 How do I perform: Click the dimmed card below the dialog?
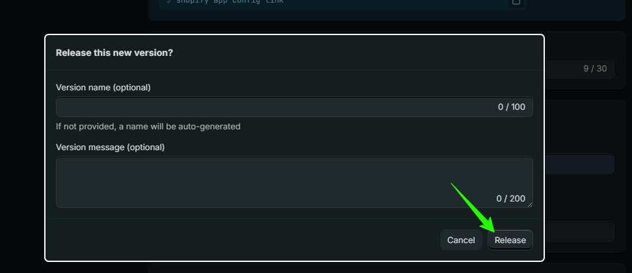pyautogui.click(x=387, y=268)
